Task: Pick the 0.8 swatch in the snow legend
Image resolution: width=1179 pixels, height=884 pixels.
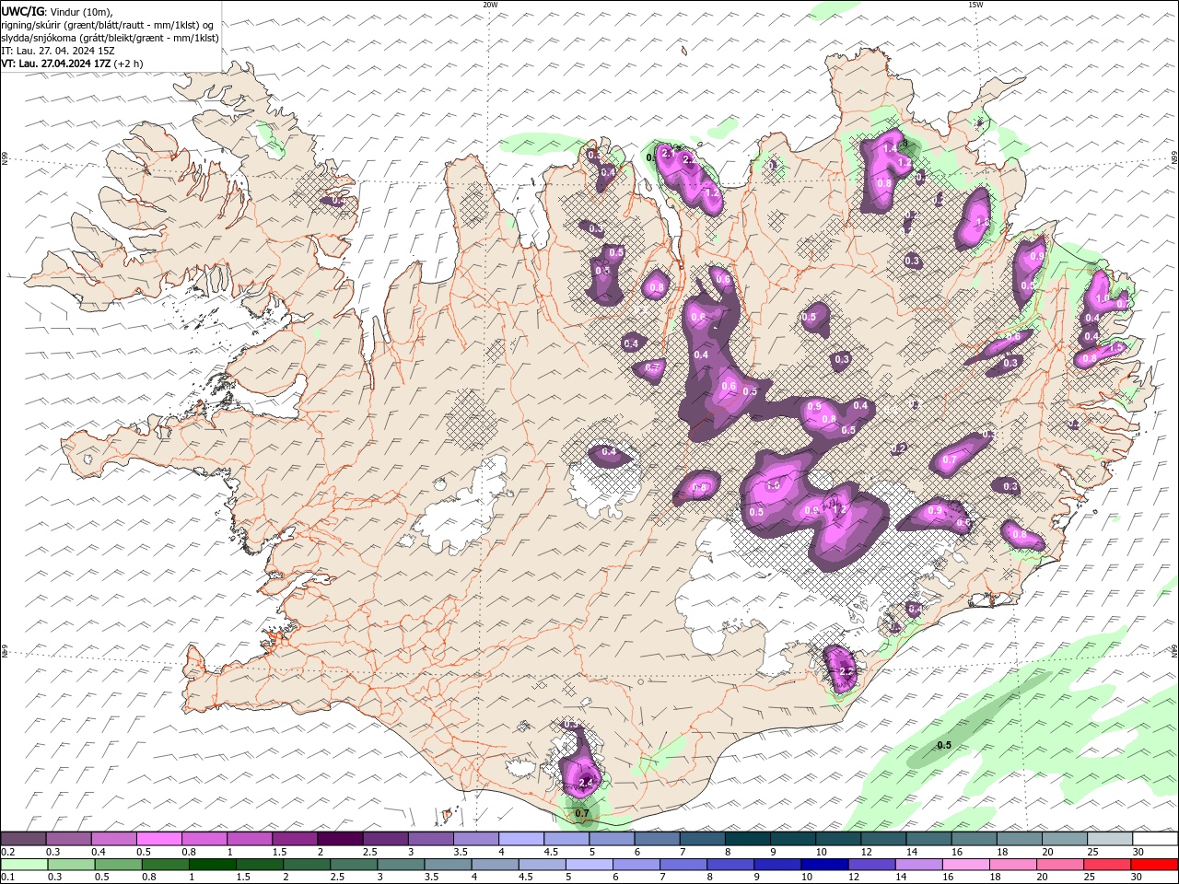Action: 204,838
